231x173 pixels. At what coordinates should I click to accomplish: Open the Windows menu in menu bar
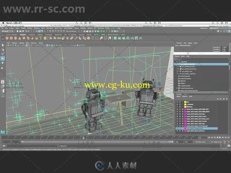click(37, 28)
